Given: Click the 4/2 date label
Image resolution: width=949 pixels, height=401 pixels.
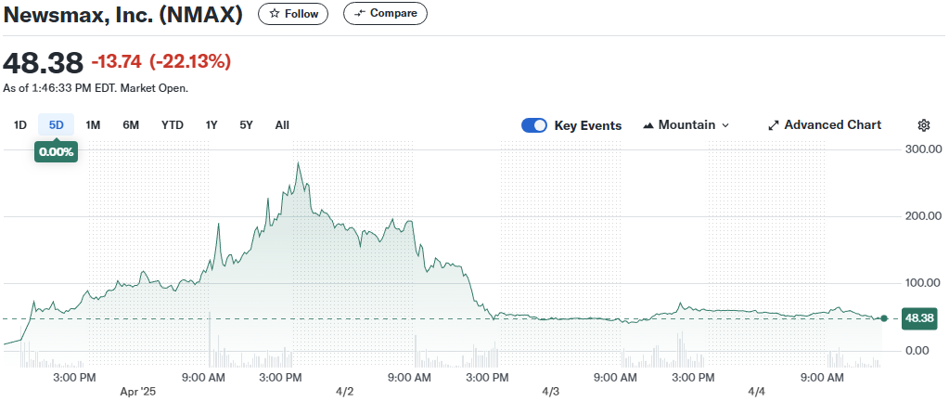Looking at the screenshot, I should (344, 392).
